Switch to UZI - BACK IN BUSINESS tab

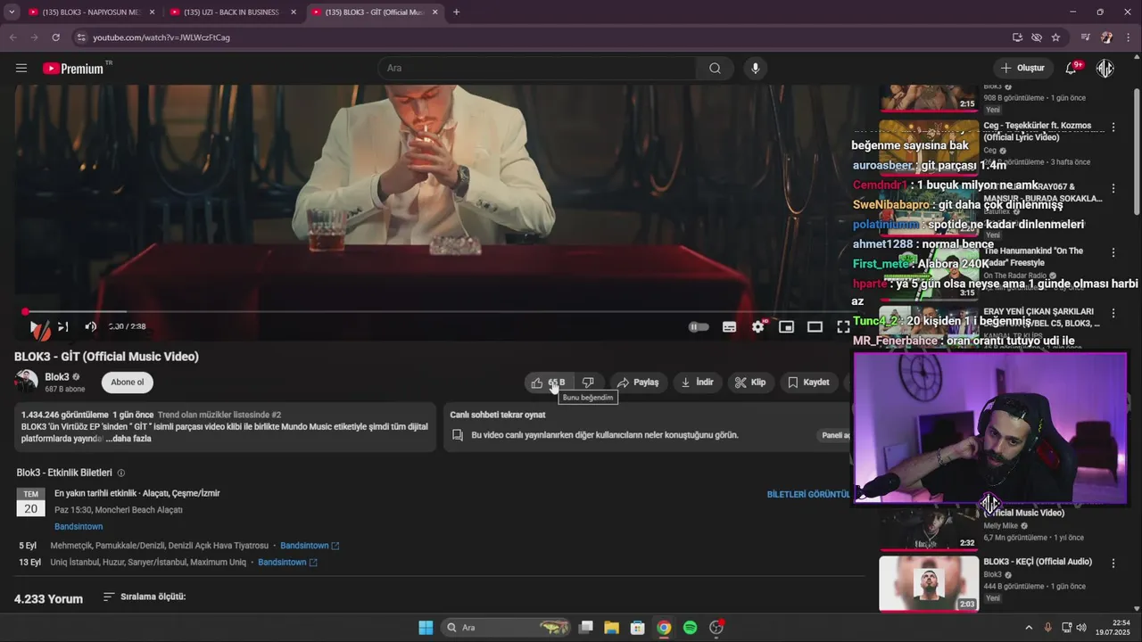232,12
